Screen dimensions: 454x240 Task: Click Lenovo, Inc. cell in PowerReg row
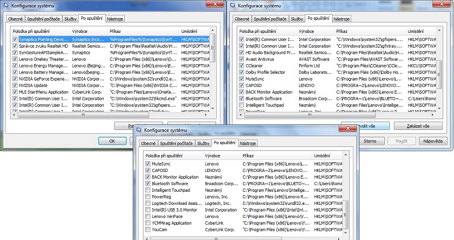(217, 196)
